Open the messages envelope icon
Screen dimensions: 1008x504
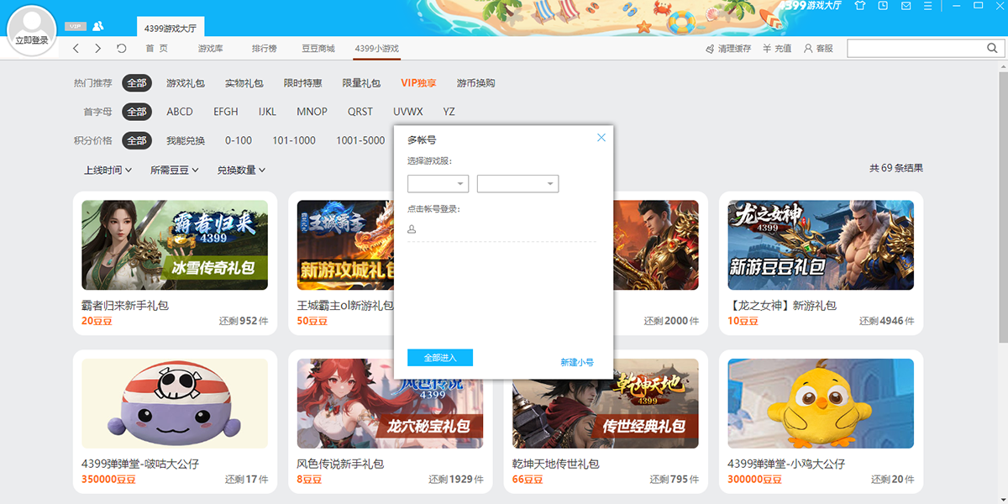coord(906,6)
